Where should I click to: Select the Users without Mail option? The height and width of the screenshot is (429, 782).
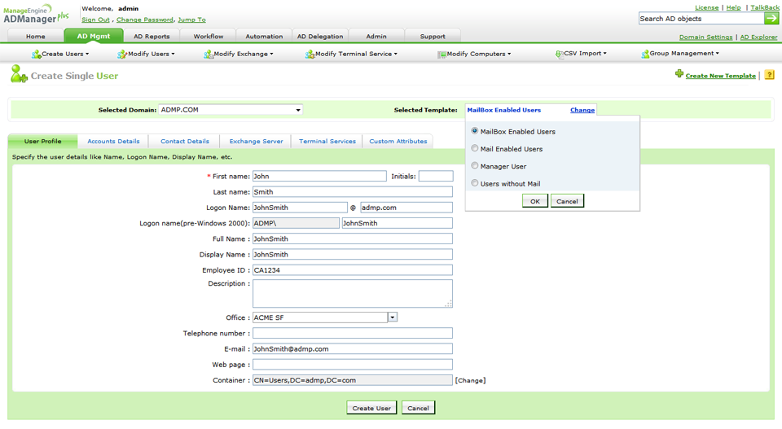(475, 184)
